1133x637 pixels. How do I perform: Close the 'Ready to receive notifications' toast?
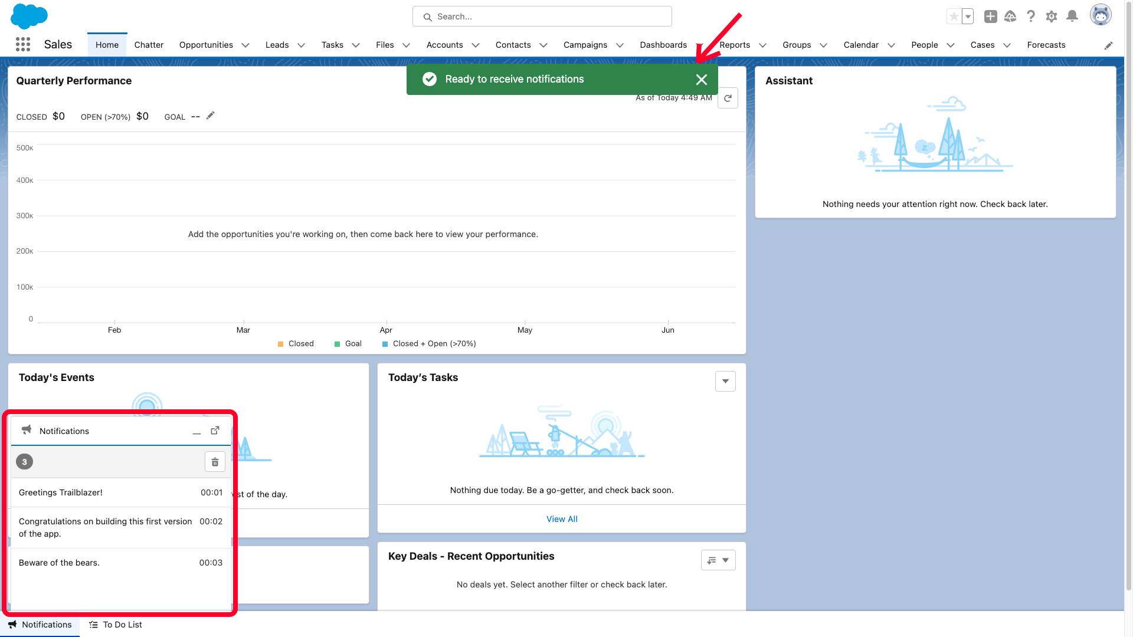(702, 80)
